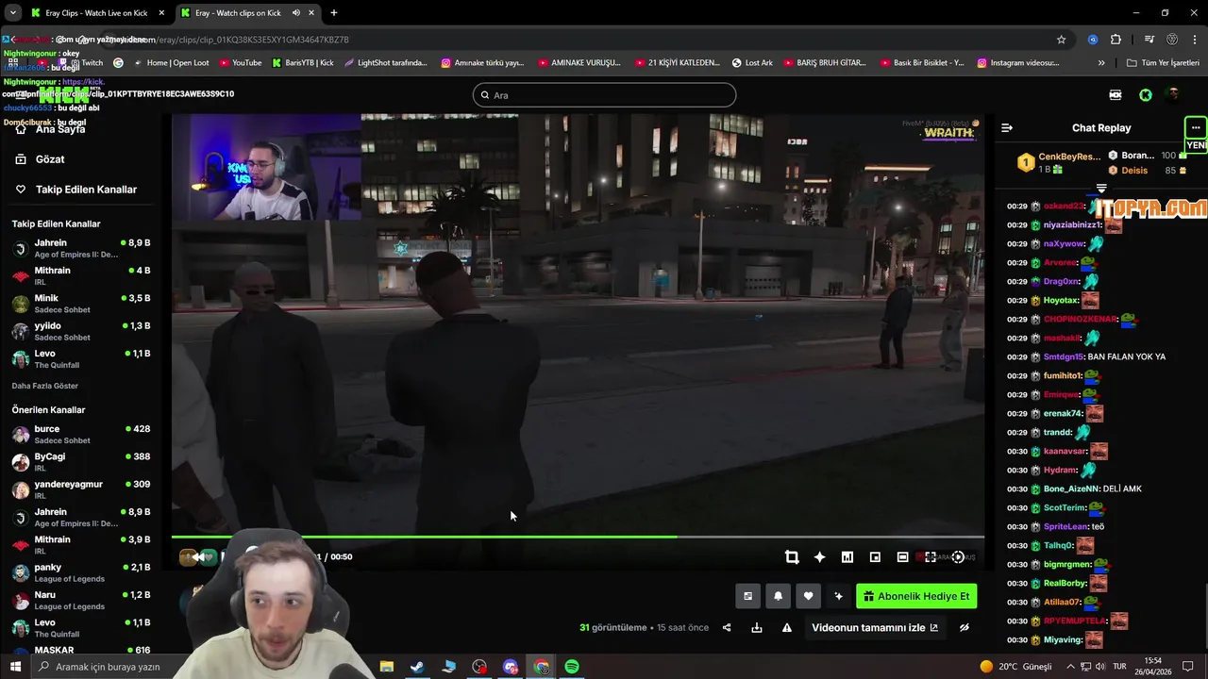This screenshot has width=1208, height=679.
Task: Click the playback speed circle icon
Action: click(x=958, y=557)
